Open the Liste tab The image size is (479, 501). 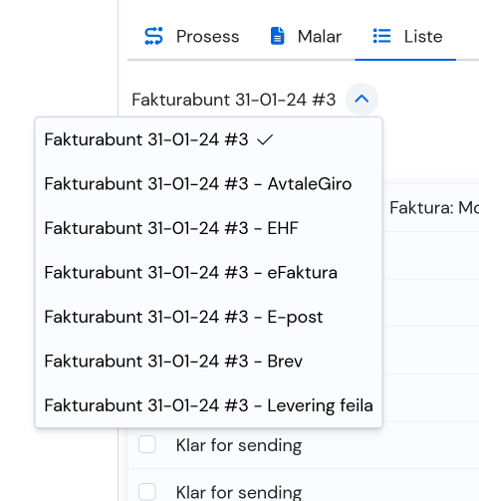(x=405, y=36)
